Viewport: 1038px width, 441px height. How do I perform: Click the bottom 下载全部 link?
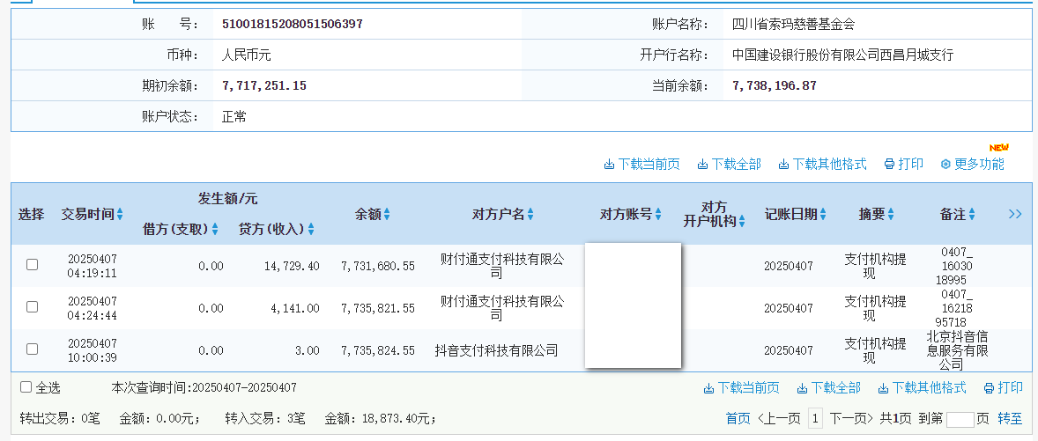(829, 387)
